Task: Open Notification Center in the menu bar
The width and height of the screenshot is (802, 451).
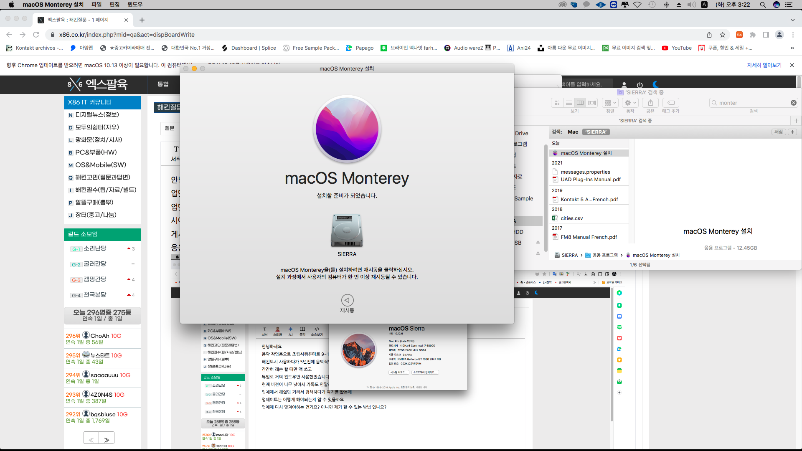Action: pyautogui.click(x=789, y=5)
